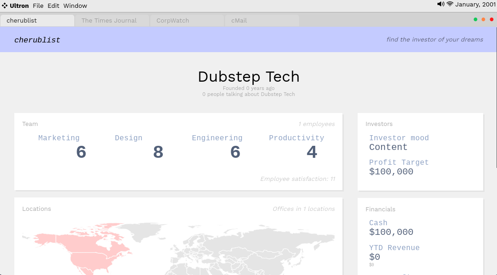Click the orange window dot
Image resolution: width=497 pixels, height=275 pixels.
(x=483, y=19)
